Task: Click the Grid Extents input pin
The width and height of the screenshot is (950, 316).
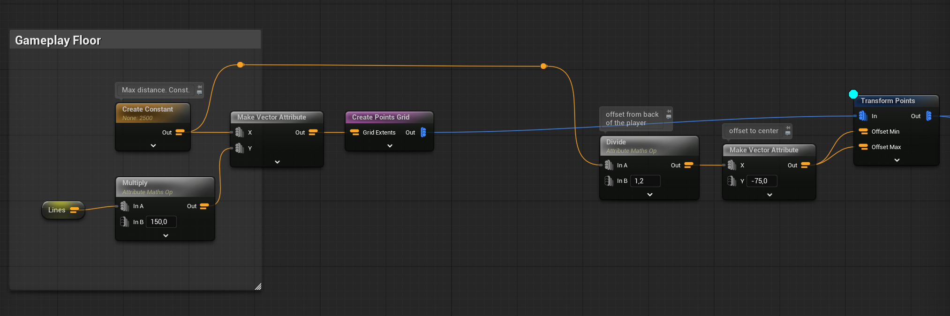Action: [x=354, y=133]
